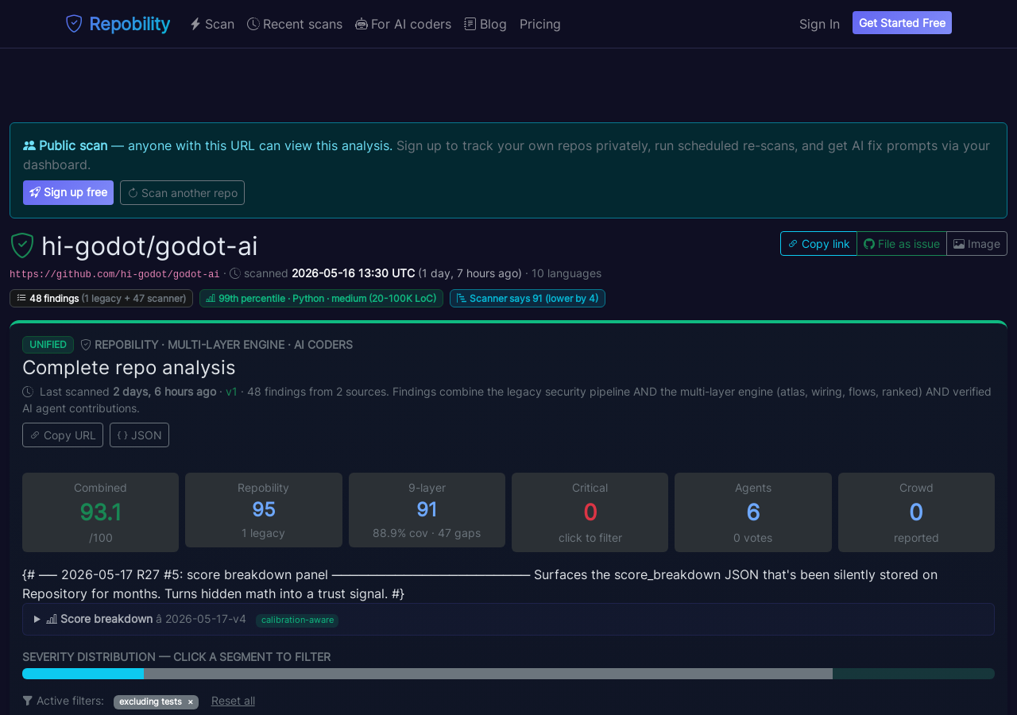Image resolution: width=1017 pixels, height=715 pixels.
Task: Open the Scan nav item
Action: (212, 24)
